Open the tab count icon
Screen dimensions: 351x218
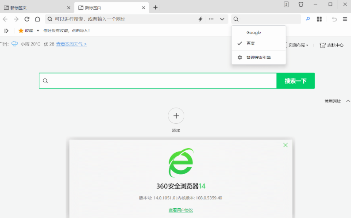click(x=286, y=4)
